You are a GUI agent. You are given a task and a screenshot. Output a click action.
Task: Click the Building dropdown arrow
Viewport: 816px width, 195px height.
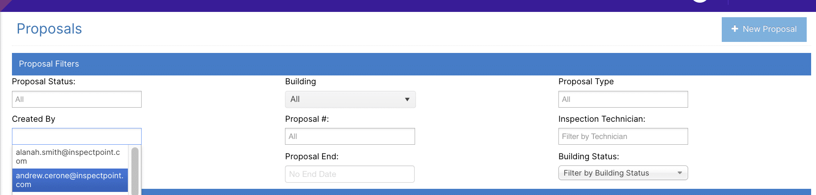[x=407, y=99]
